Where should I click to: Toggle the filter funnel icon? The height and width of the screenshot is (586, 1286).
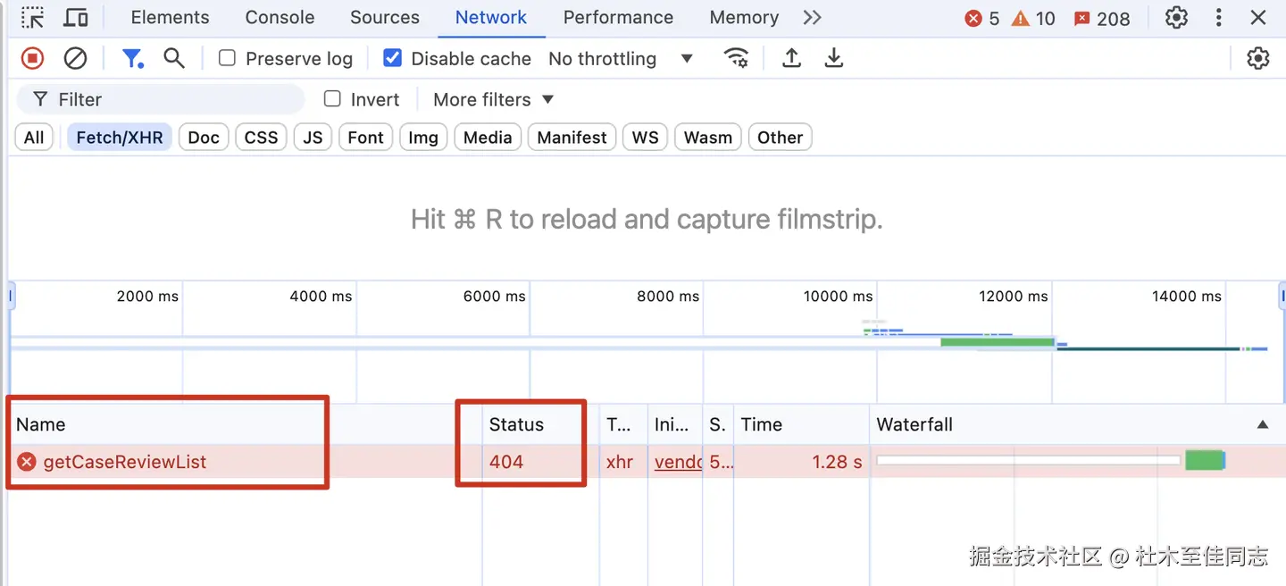point(132,59)
